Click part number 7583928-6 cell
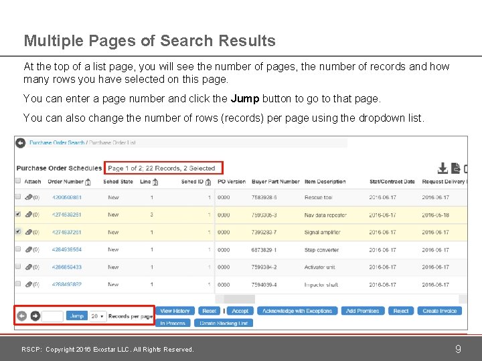This screenshot has height=361, width=482. [264, 197]
